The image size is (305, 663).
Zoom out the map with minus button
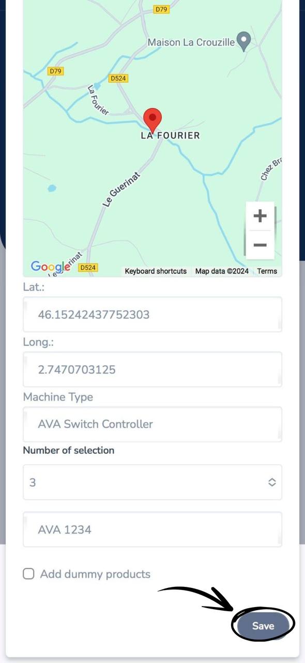[260, 244]
